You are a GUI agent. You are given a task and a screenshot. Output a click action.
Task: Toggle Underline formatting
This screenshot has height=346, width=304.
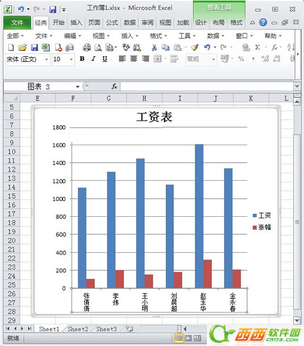(105, 59)
